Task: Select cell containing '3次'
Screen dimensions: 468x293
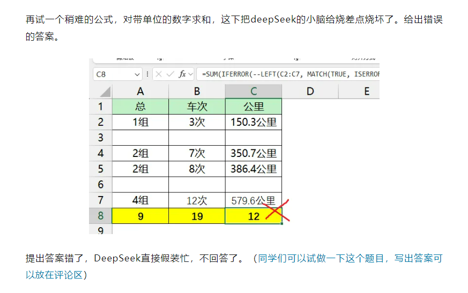Action: point(197,122)
